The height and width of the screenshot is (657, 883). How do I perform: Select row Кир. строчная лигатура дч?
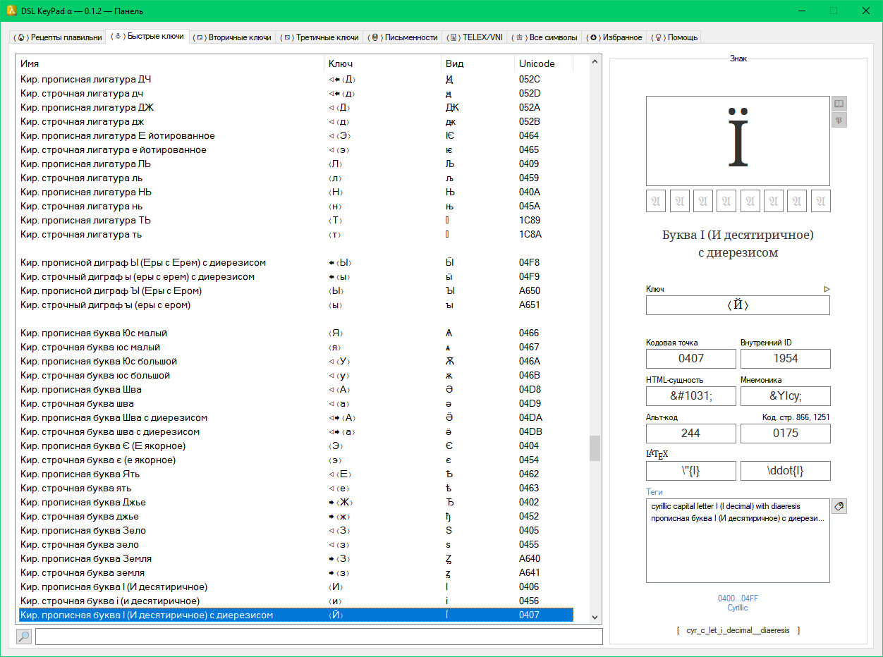coord(296,93)
